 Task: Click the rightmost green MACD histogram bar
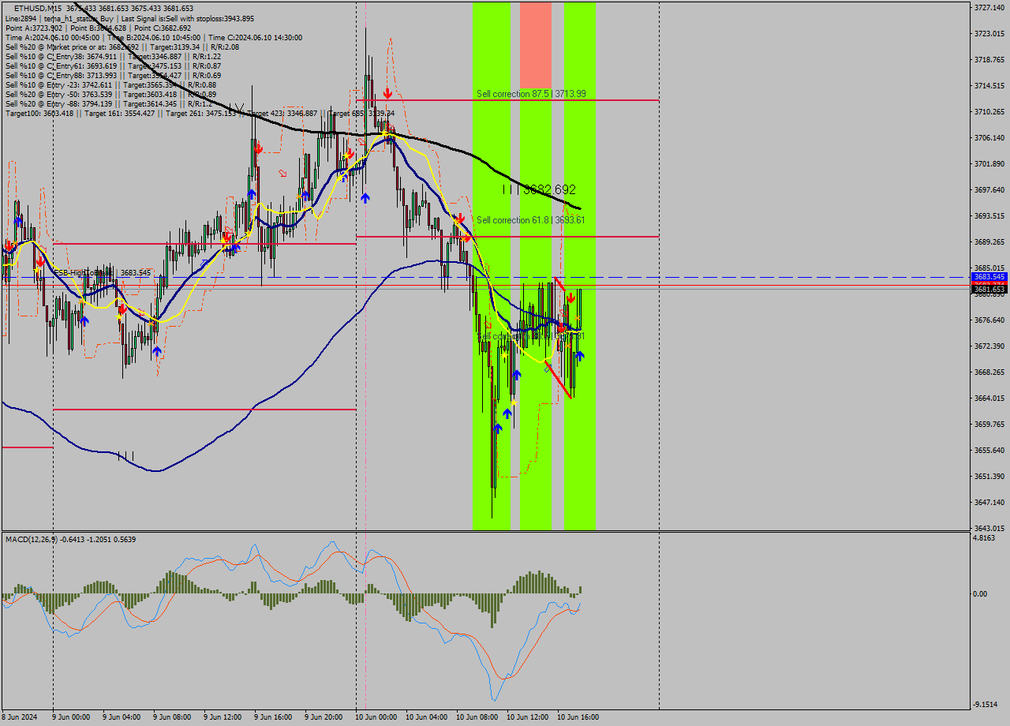click(580, 589)
